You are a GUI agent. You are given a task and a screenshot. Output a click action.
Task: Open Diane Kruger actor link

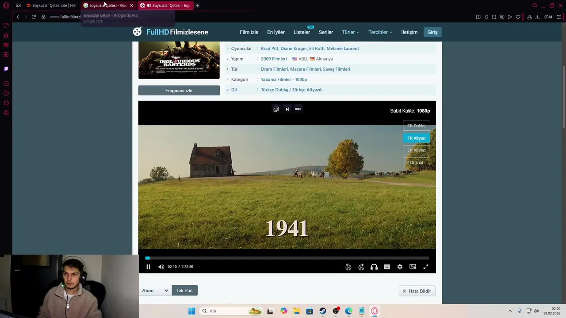[294, 49]
